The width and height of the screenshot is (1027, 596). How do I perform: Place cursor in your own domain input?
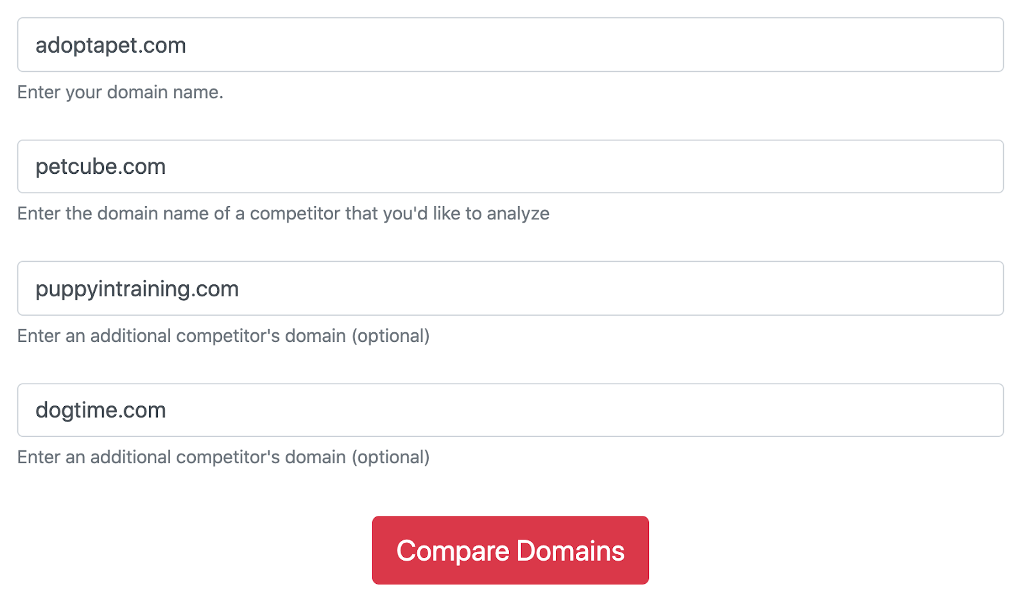coord(510,45)
